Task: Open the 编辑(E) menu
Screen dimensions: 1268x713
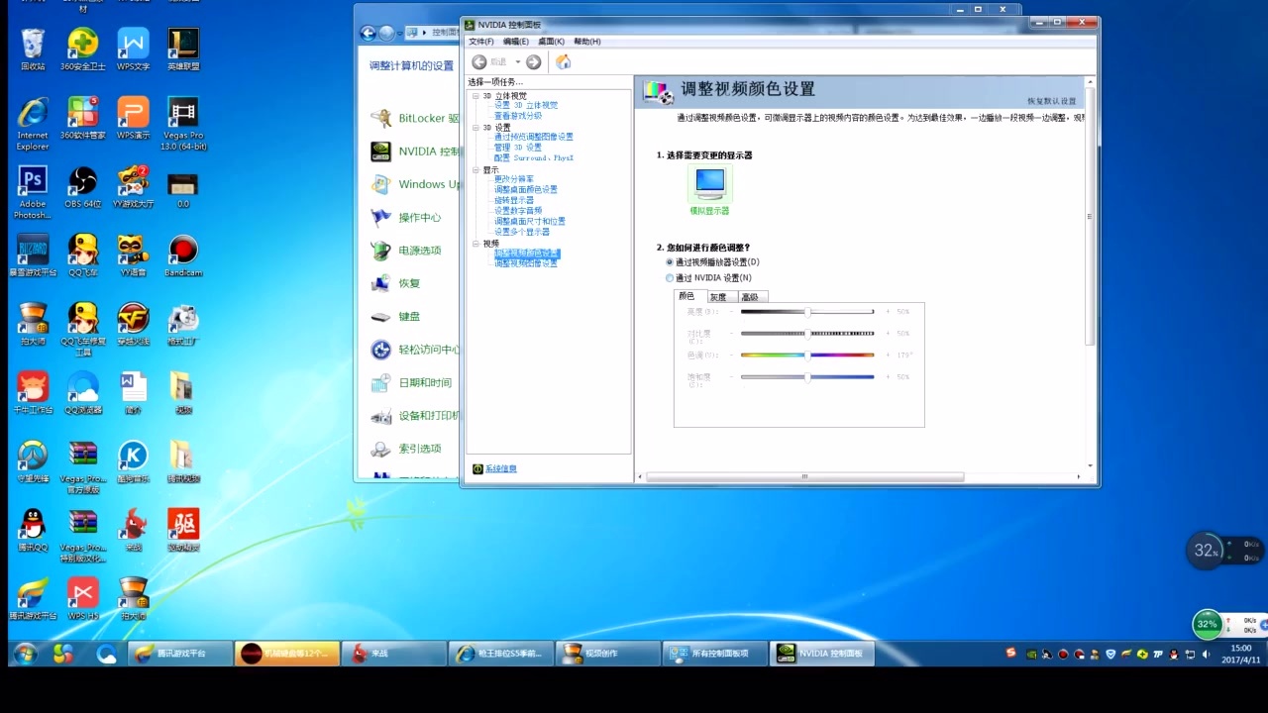Action: click(x=515, y=42)
